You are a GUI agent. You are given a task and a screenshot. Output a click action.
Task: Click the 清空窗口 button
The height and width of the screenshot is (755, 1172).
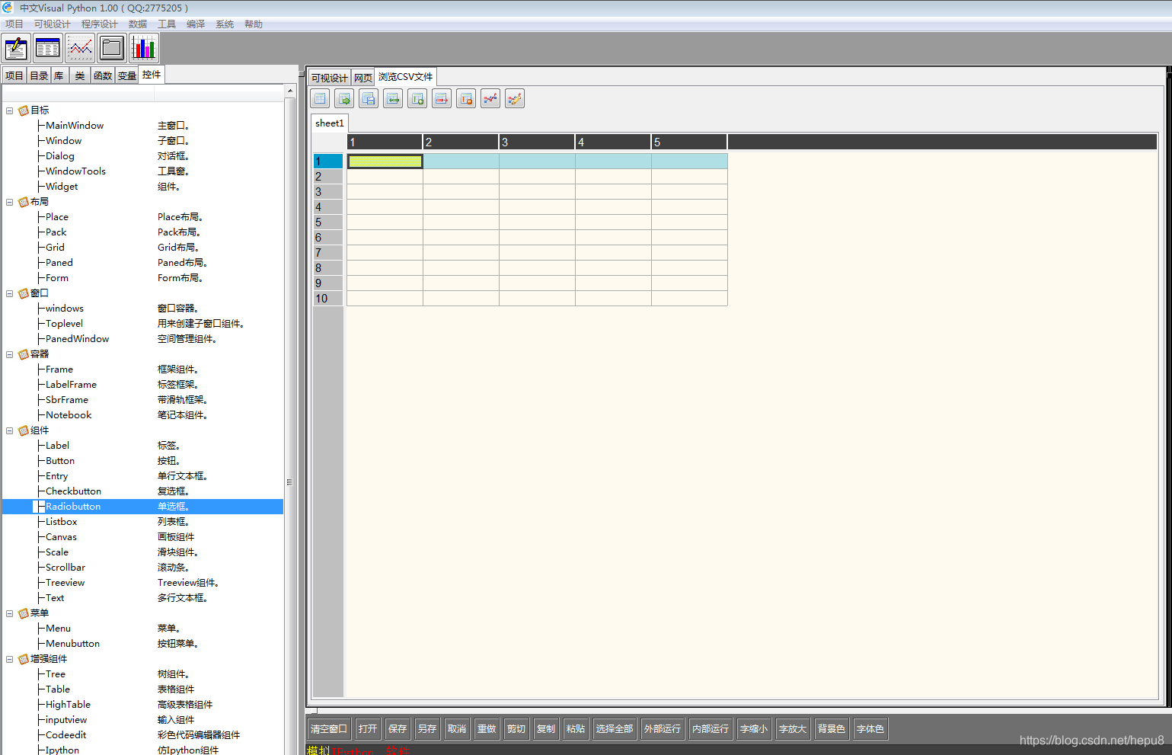tap(329, 729)
